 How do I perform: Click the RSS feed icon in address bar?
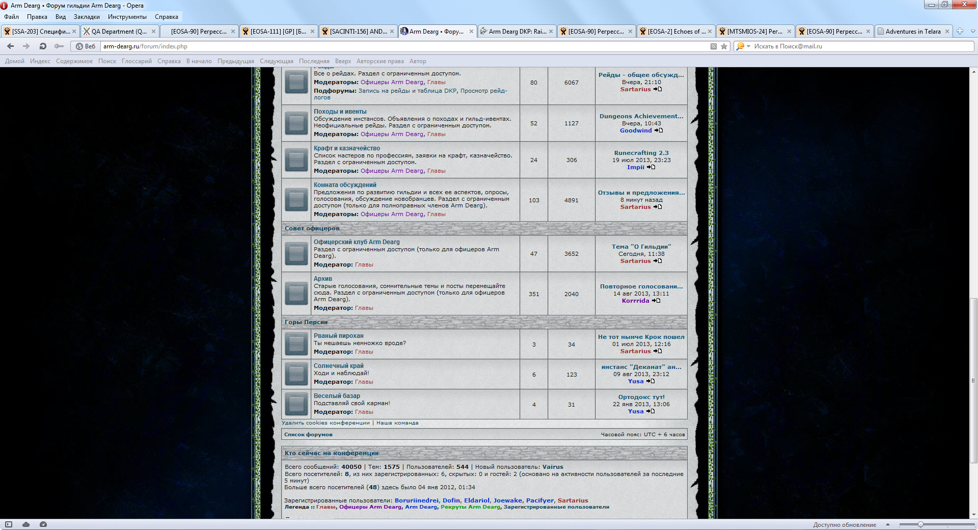(714, 46)
